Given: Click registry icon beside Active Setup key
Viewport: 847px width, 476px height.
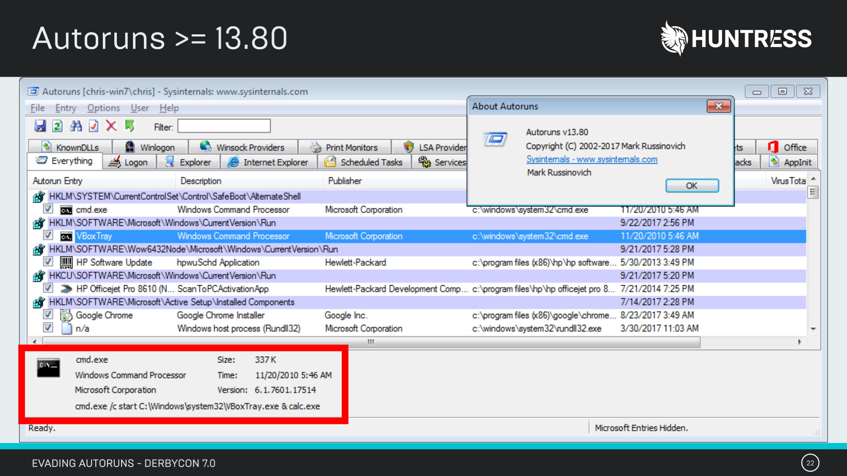Looking at the screenshot, I should click(39, 303).
